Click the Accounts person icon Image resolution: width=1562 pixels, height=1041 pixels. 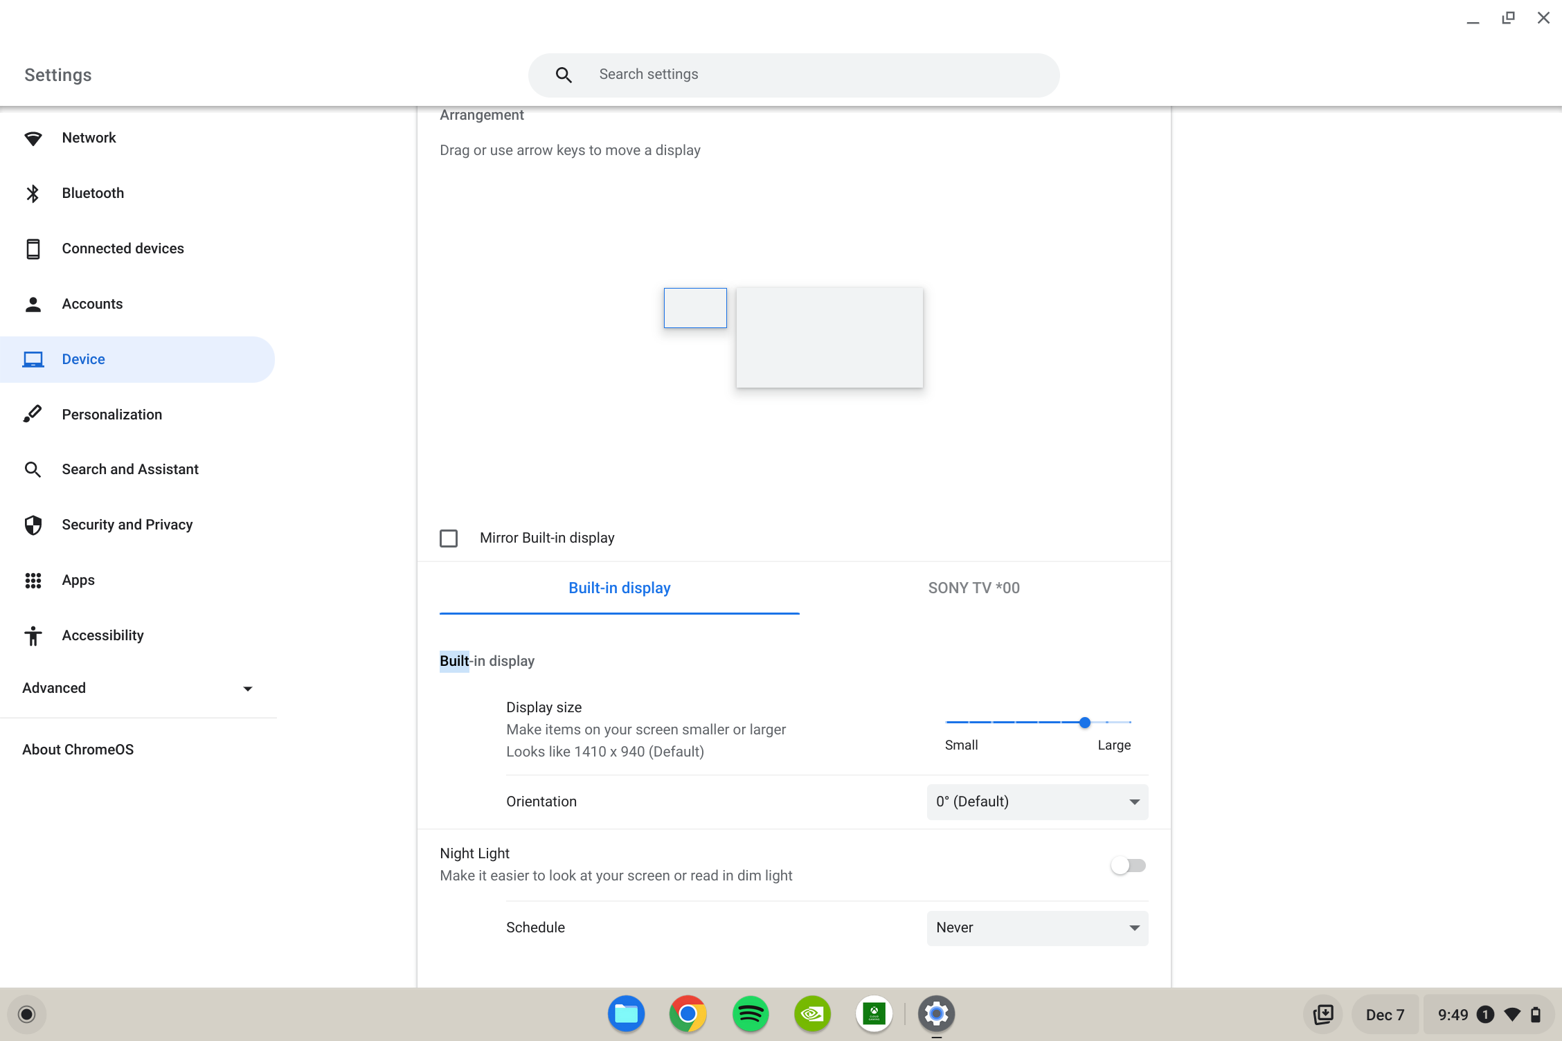tap(33, 303)
